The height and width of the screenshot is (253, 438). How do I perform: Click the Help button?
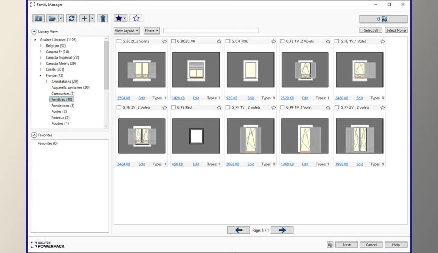396,245
